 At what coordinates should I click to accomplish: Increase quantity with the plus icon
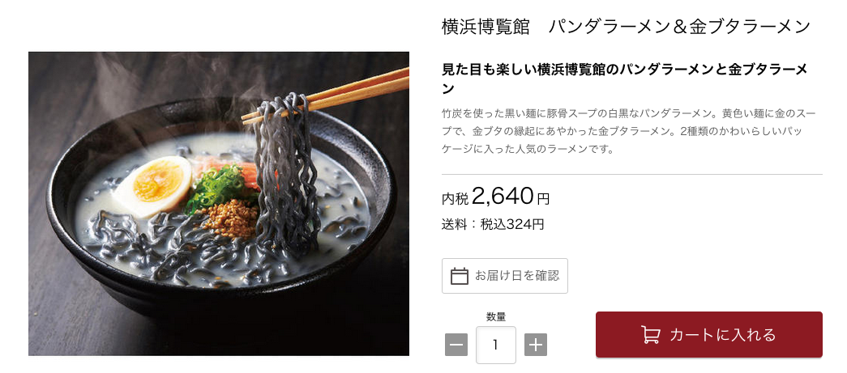click(535, 345)
